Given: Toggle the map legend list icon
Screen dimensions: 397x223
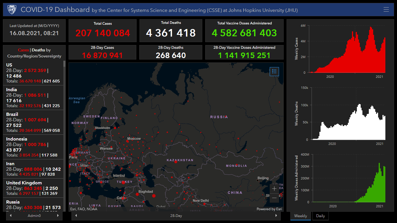Looking at the screenshot, I should pos(274,71).
